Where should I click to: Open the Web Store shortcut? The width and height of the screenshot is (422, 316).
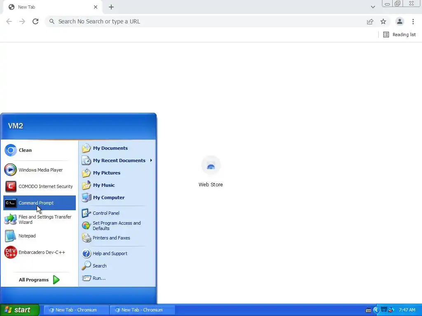(x=211, y=172)
